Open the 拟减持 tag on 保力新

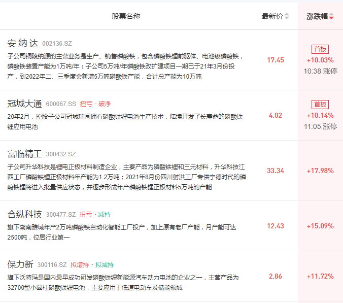click(x=105, y=265)
